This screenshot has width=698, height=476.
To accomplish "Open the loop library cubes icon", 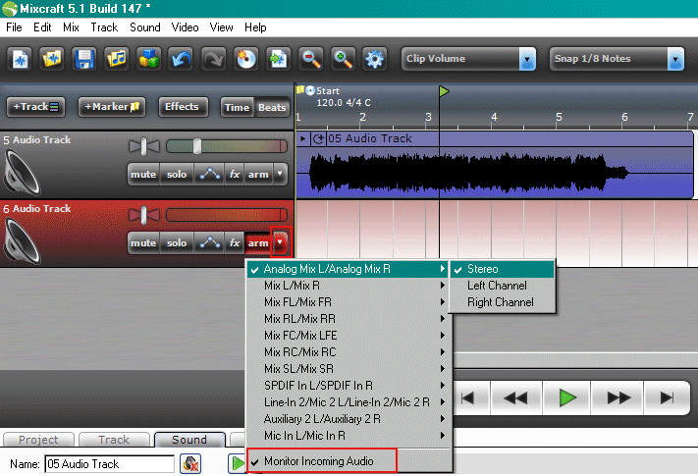I will tap(149, 59).
